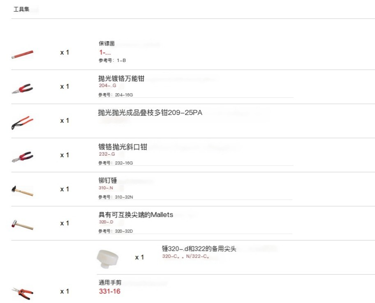Open the 保镖凿 product title
The width and height of the screenshot is (375, 303).
coord(106,44)
